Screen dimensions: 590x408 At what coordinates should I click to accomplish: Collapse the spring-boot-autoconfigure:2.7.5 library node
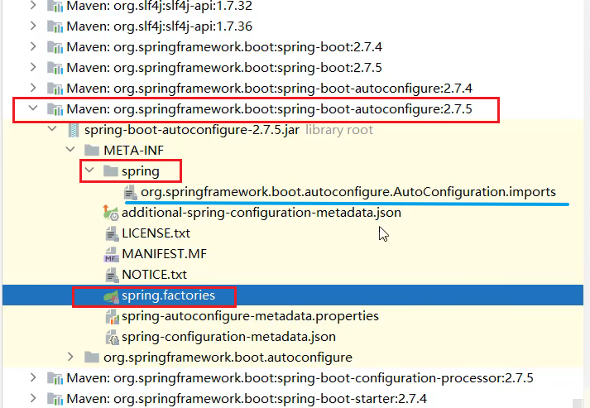[32, 109]
